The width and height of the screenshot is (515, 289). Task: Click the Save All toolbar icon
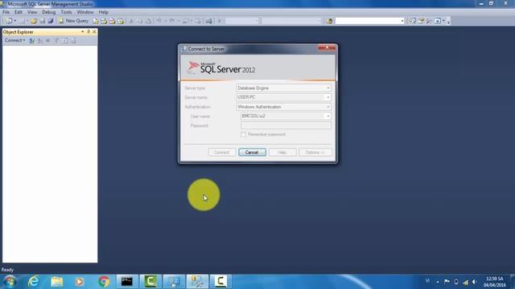[x=51, y=21]
